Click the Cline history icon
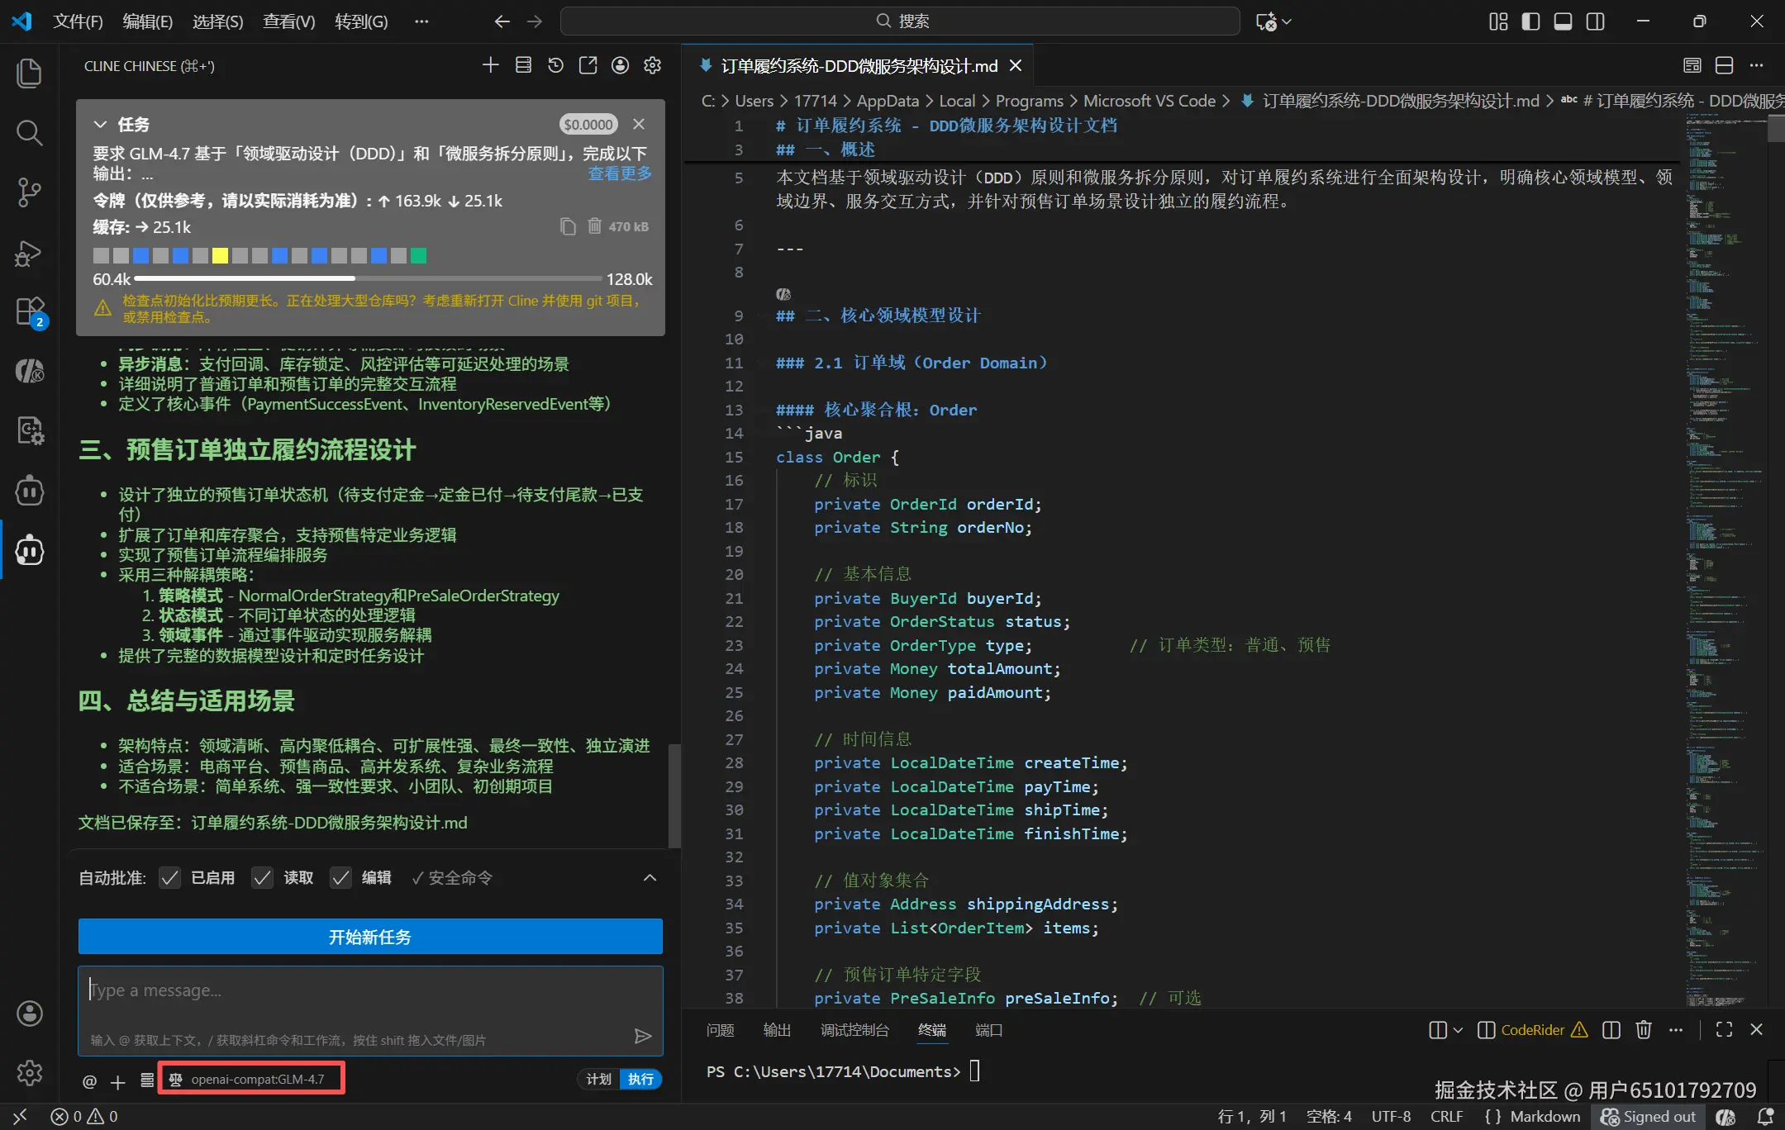Image resolution: width=1785 pixels, height=1130 pixels. 555,65
